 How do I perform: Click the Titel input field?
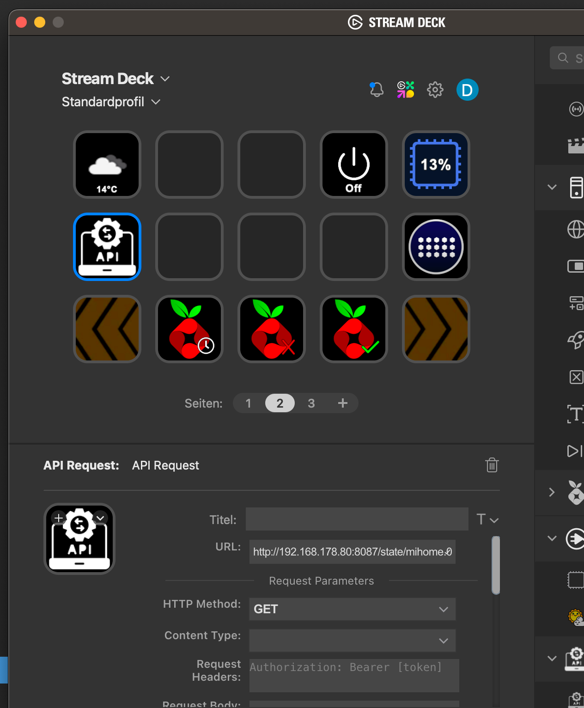pos(357,519)
